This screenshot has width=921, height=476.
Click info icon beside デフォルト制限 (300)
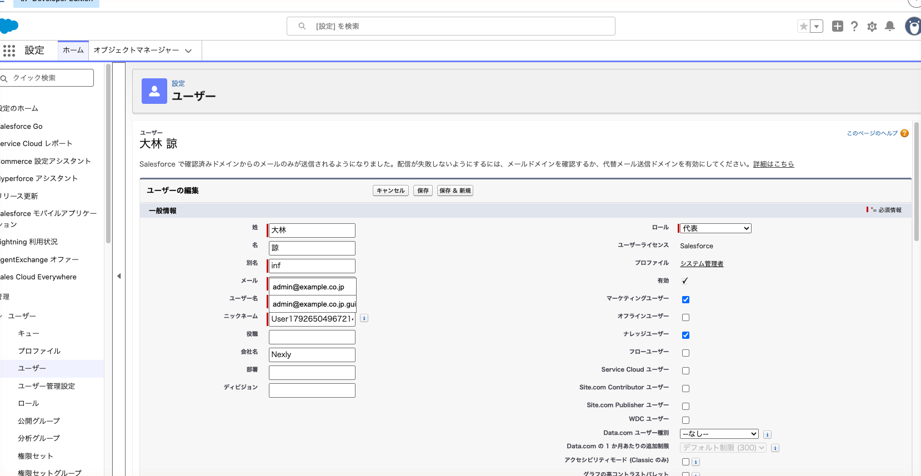[775, 448]
